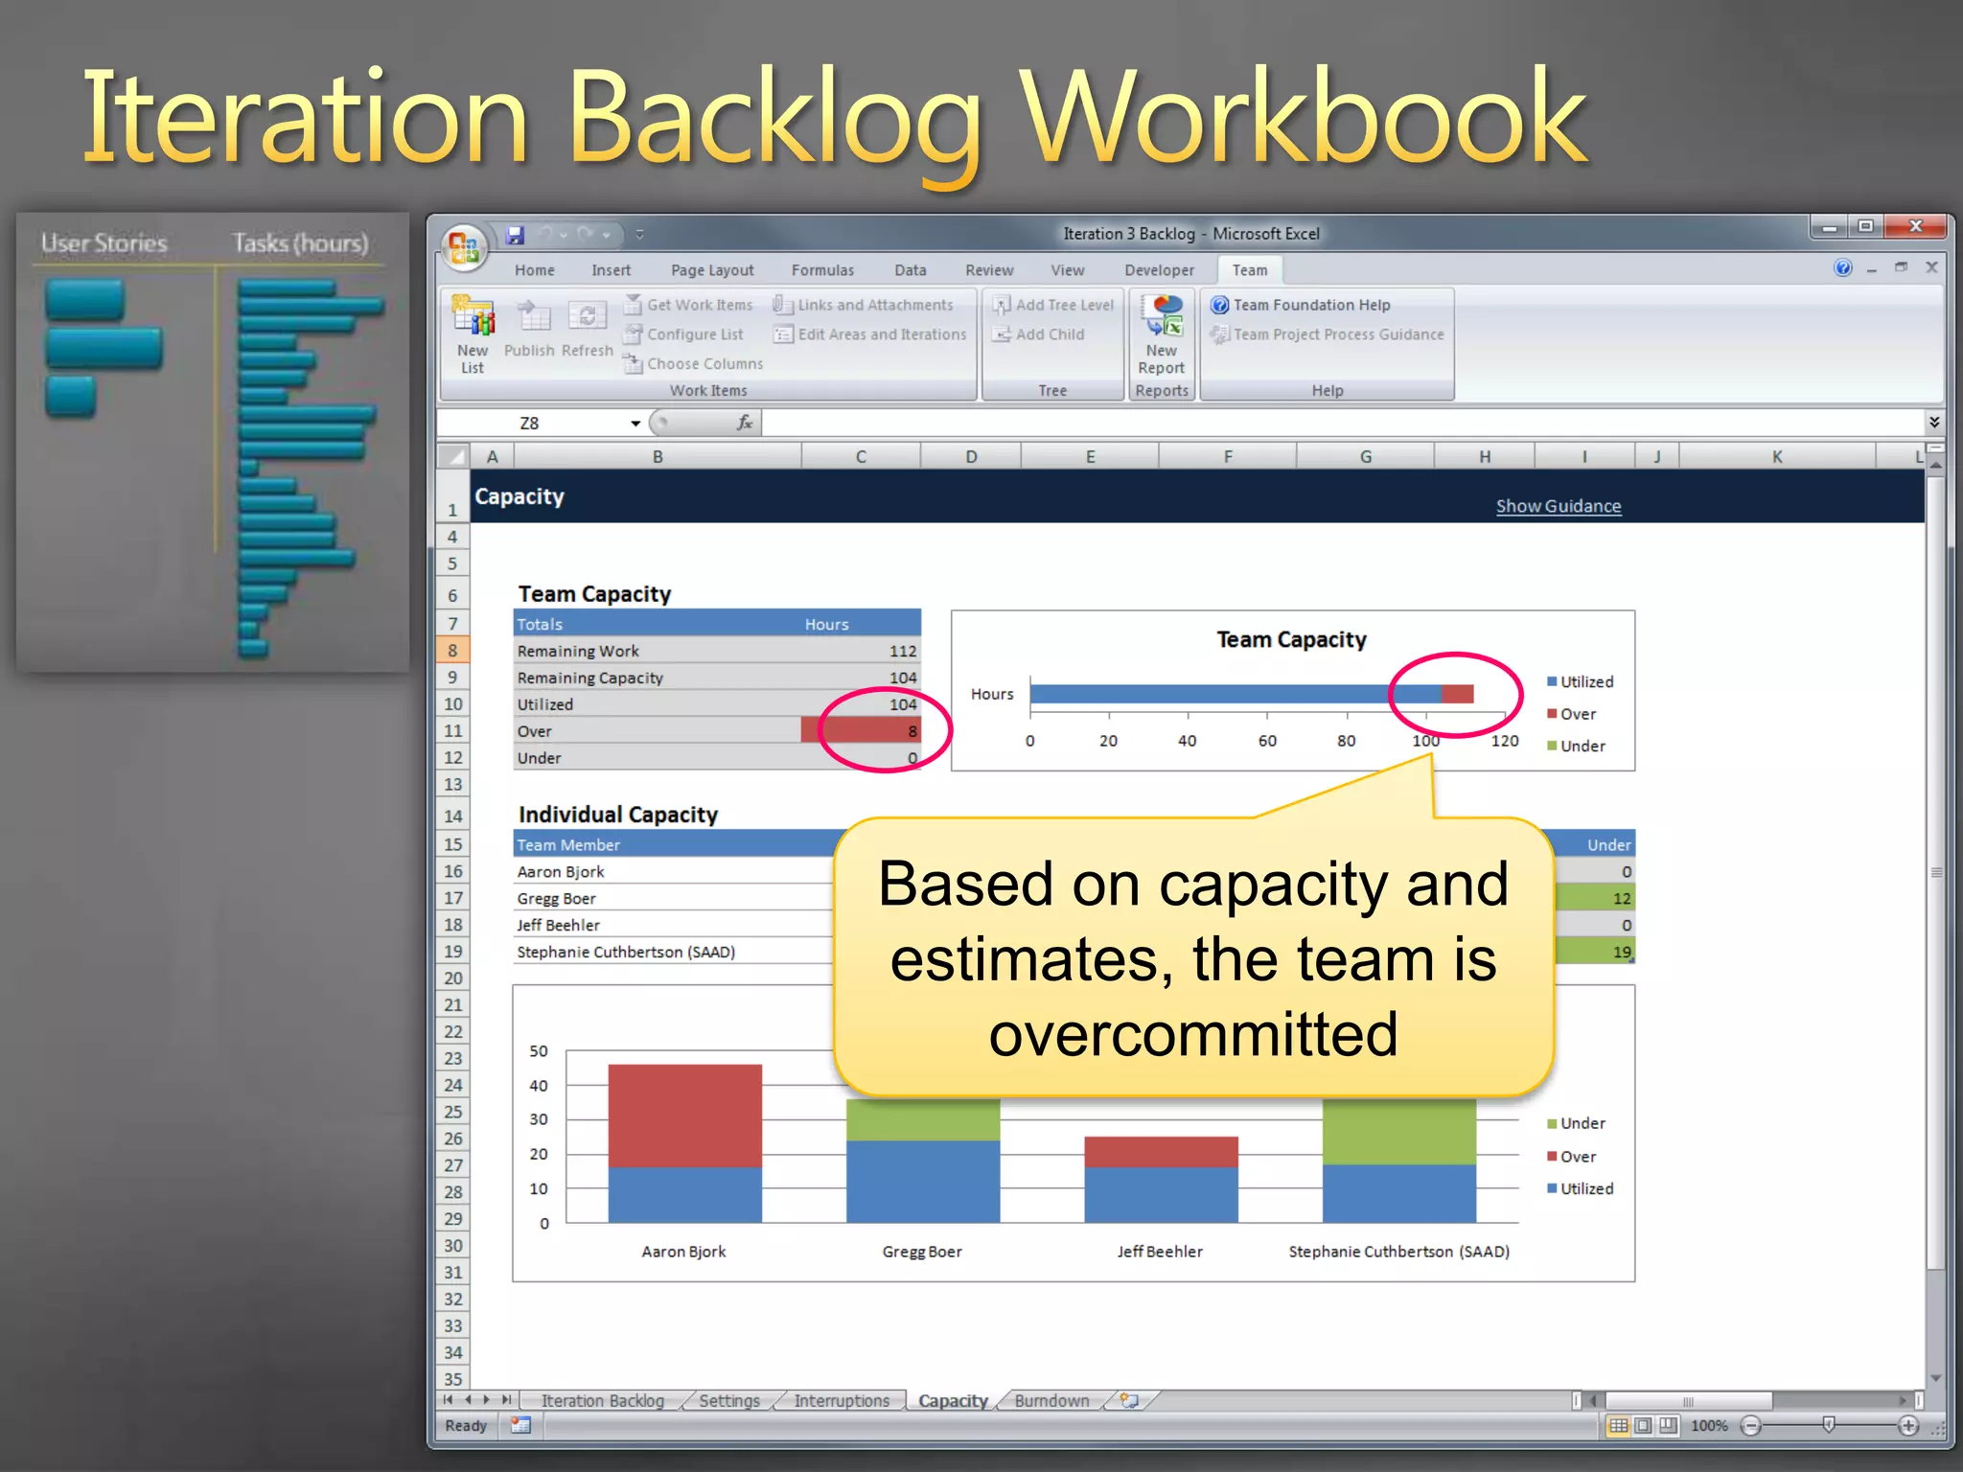Screen dimensions: 1963x1472
Task: Switch to Page Break Preview in status bar
Action: pos(1669,1425)
